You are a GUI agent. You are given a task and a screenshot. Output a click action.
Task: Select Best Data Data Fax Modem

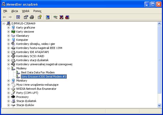[x=38, y=72]
